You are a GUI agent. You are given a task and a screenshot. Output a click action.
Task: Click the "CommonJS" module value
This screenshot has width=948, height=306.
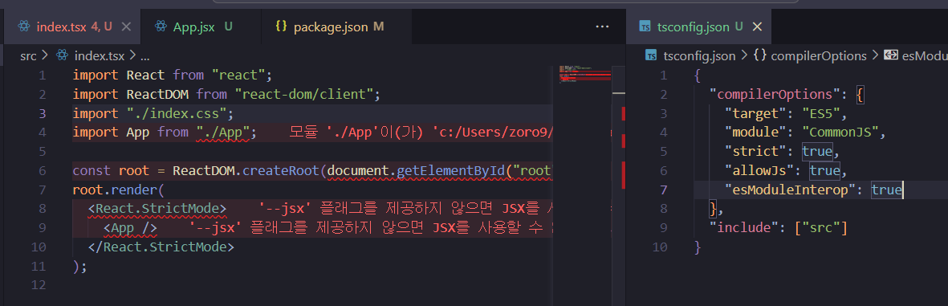click(840, 133)
